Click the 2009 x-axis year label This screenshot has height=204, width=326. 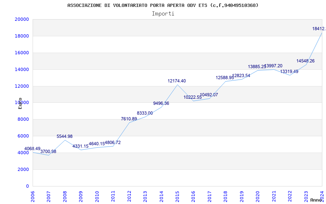(81, 196)
